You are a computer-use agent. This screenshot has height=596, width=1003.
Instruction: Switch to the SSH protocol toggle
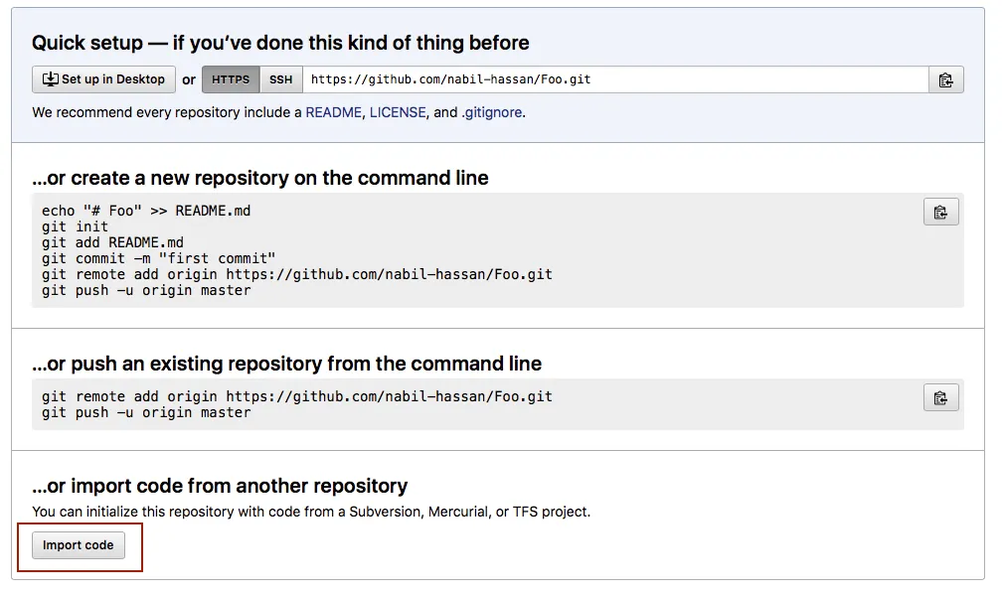coord(281,79)
